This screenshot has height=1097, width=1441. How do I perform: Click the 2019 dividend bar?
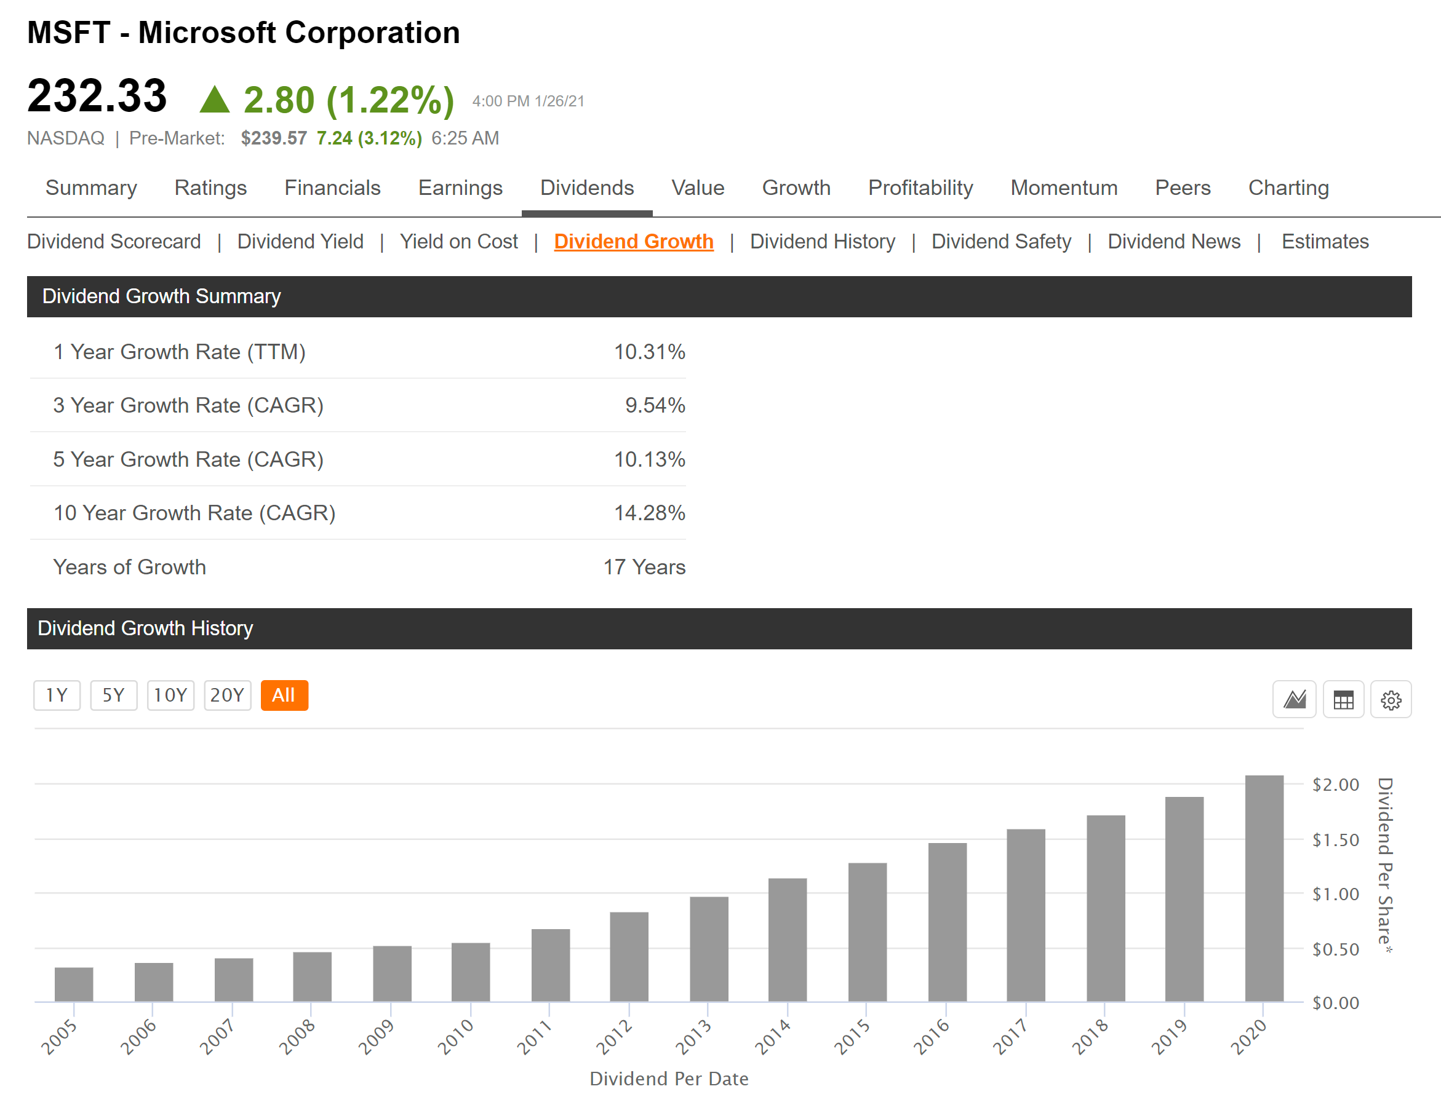(x=1184, y=898)
